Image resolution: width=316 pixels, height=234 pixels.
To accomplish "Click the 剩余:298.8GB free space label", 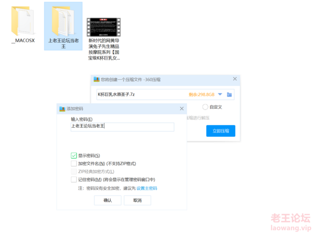I will pyautogui.click(x=202, y=95).
